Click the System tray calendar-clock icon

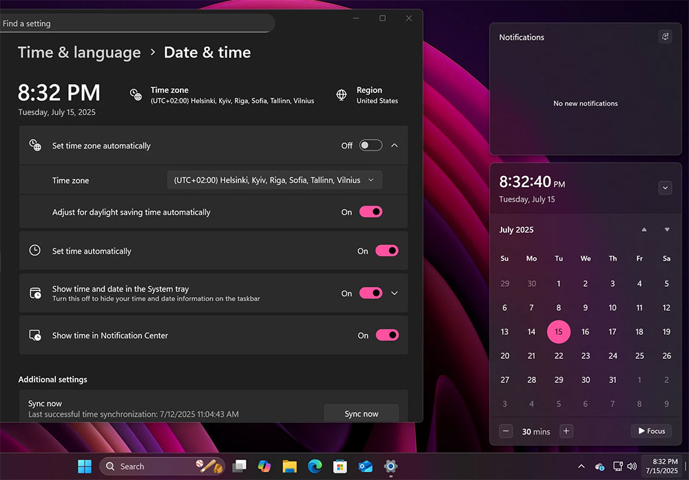coord(35,293)
